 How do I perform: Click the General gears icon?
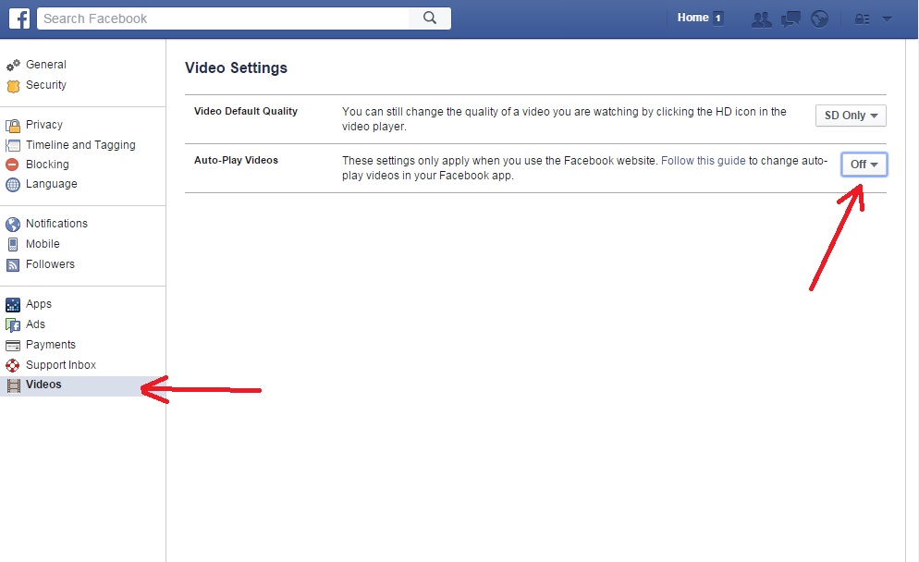13,65
